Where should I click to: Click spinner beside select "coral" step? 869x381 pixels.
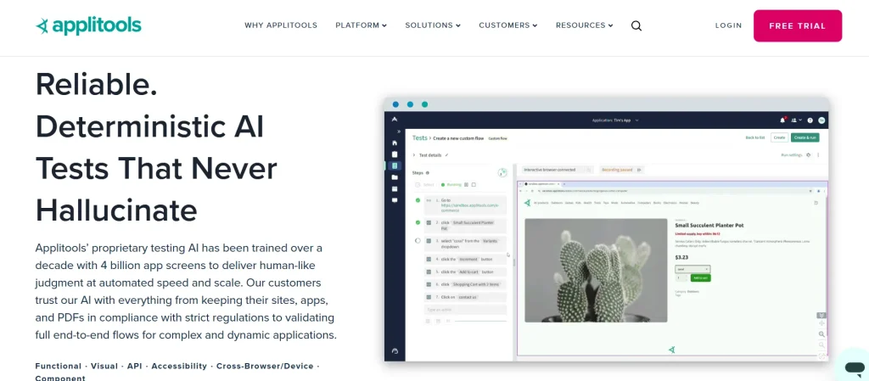coord(418,241)
